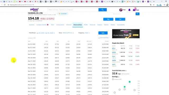Click the Buy button
Image resolution: width=169 pixels, height=95 pixels.
coord(108,19)
